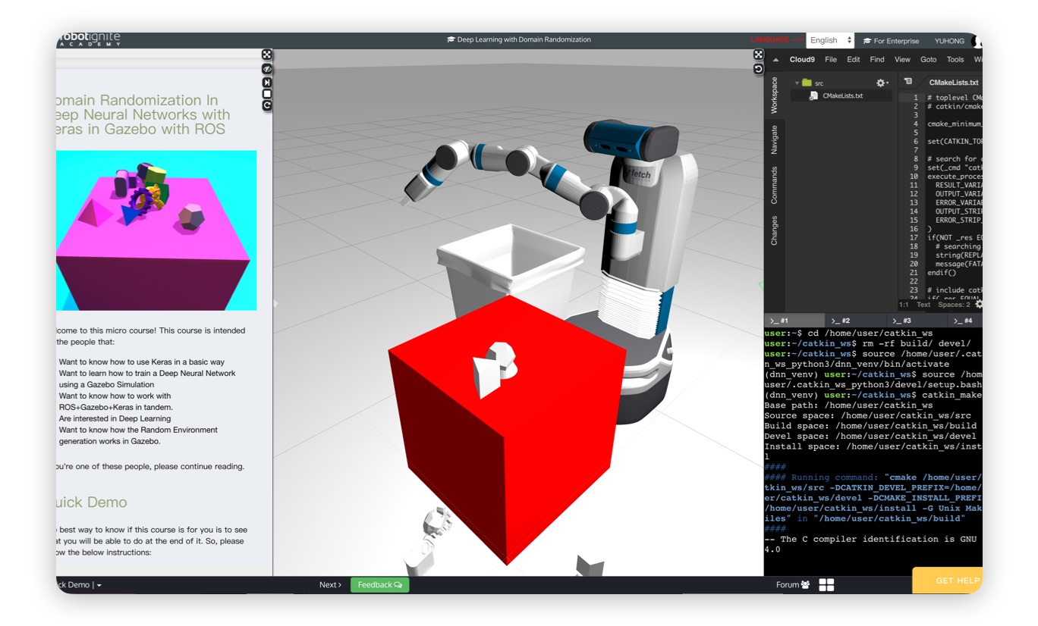Screen dimensions: 1038x626
Task: Collapse the src folder tree arrow
Action: 797,83
